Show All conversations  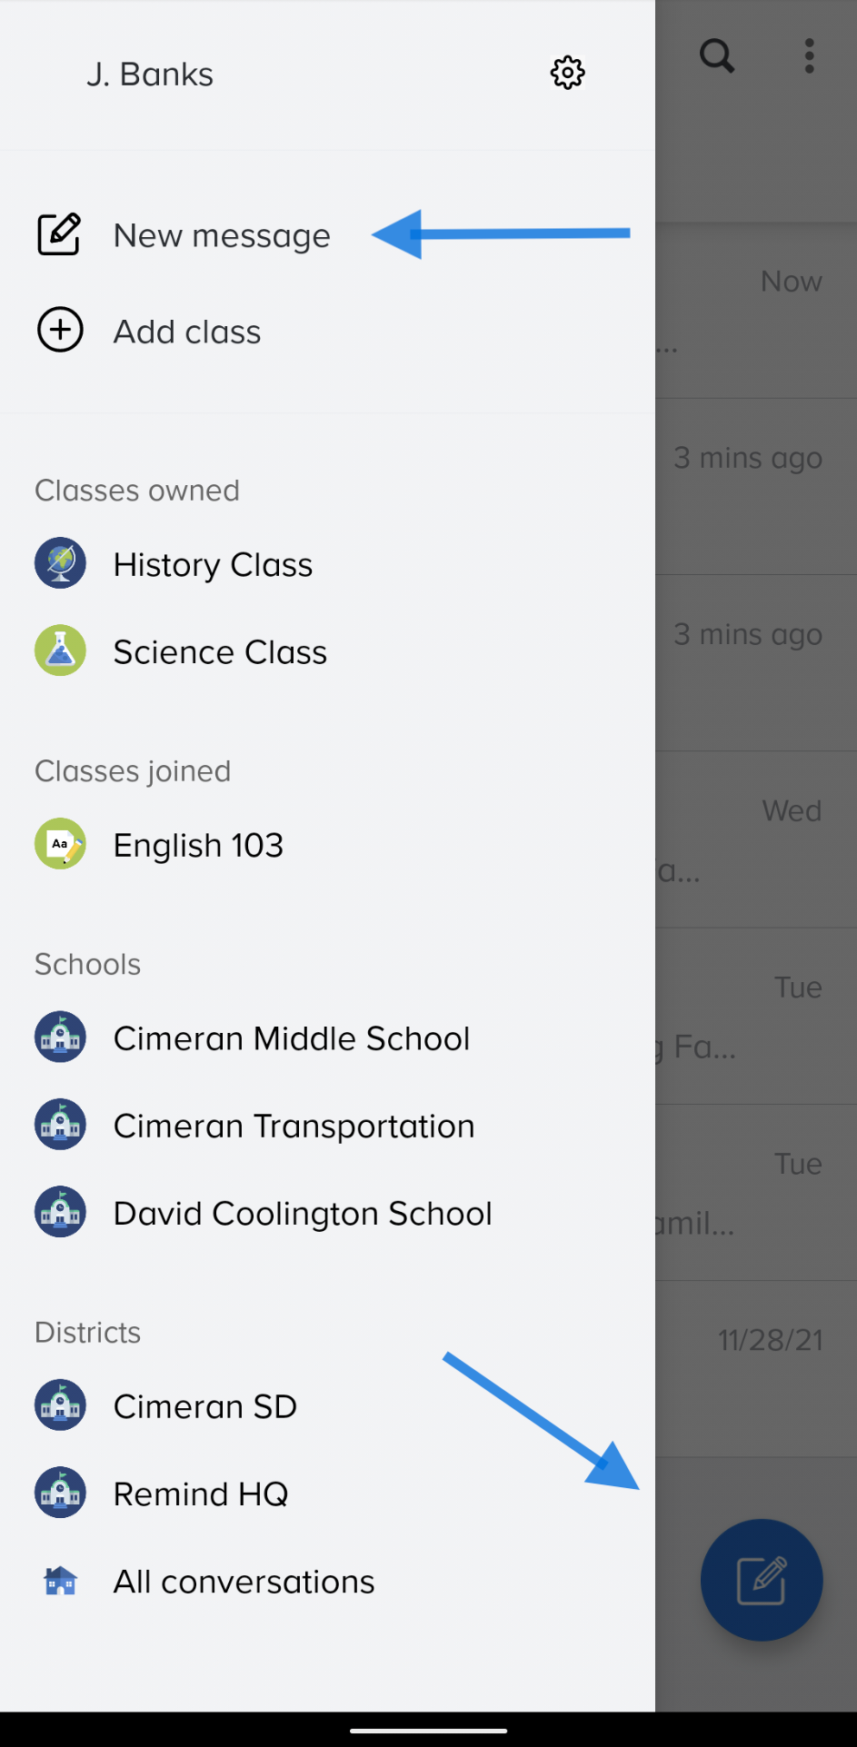(244, 1582)
